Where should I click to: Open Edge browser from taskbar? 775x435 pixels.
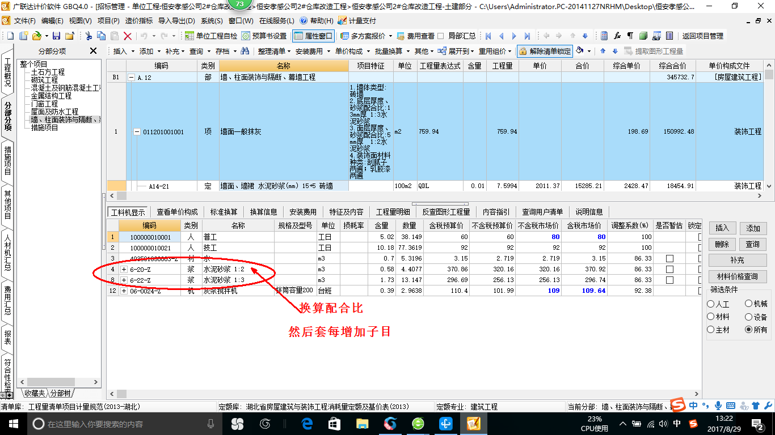[x=307, y=424]
